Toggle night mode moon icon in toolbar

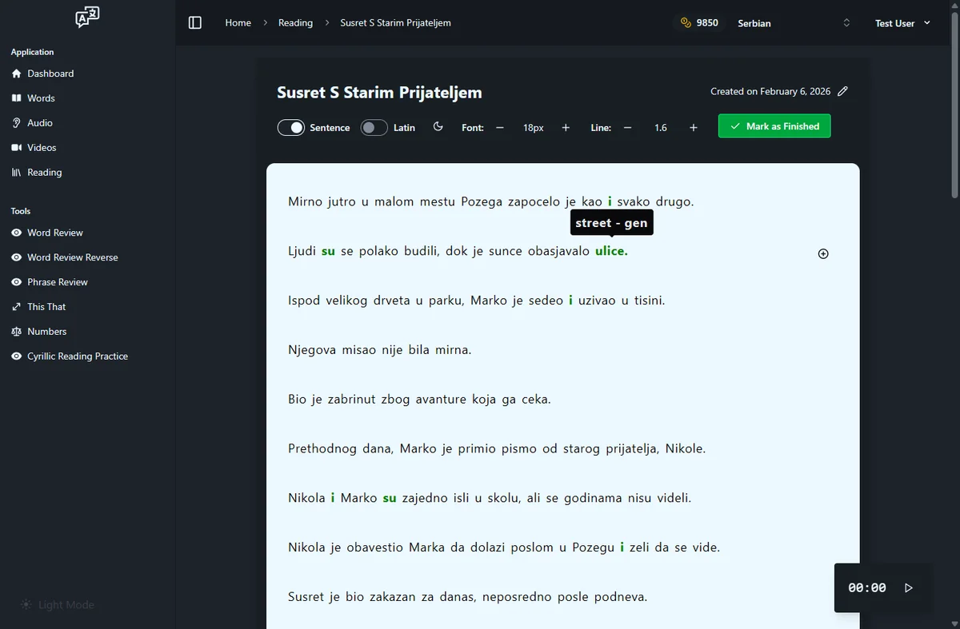438,127
